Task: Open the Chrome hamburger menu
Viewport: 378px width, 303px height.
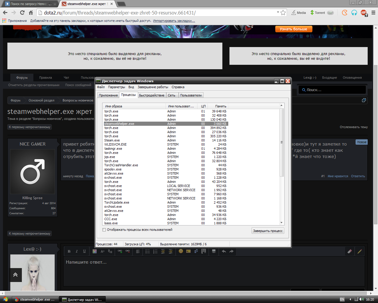Action: pyautogui.click(x=373, y=13)
